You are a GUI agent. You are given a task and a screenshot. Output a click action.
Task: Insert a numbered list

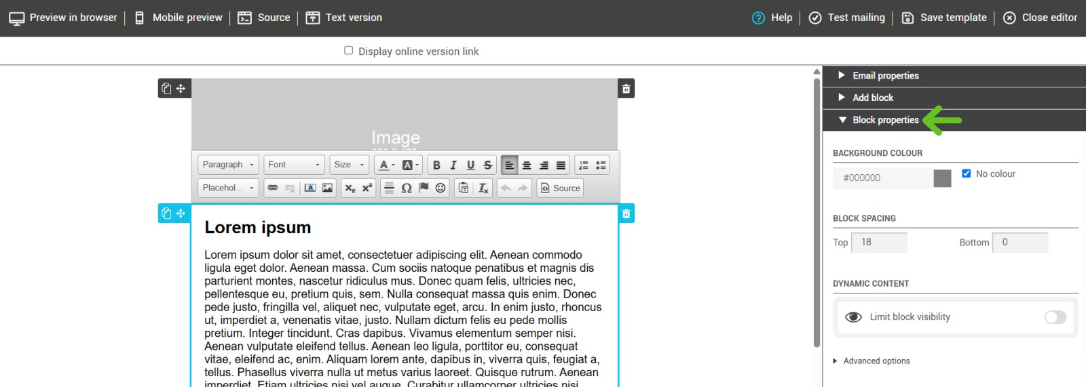point(584,165)
